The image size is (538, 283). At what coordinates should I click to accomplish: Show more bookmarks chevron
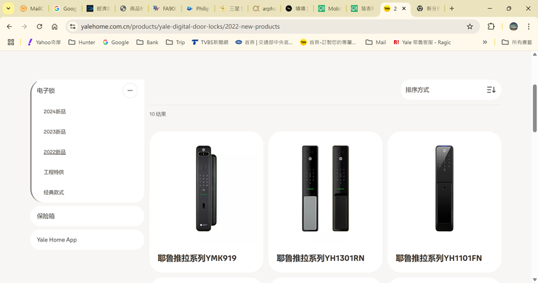(485, 42)
